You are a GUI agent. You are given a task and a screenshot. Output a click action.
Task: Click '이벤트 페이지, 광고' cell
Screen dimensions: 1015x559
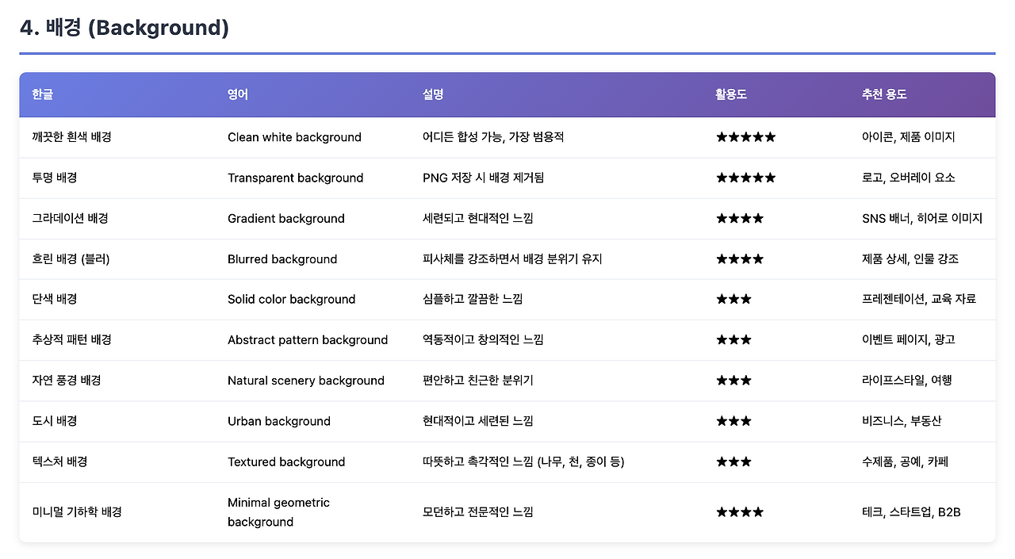909,339
